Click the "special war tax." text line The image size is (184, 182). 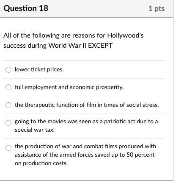pyautogui.click(x=35, y=130)
